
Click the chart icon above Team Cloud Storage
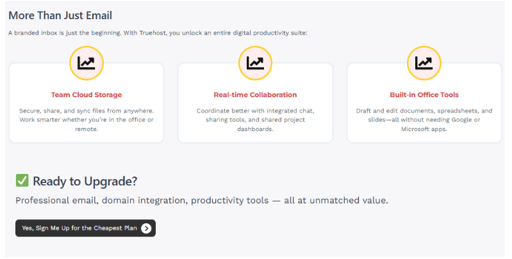click(x=87, y=63)
